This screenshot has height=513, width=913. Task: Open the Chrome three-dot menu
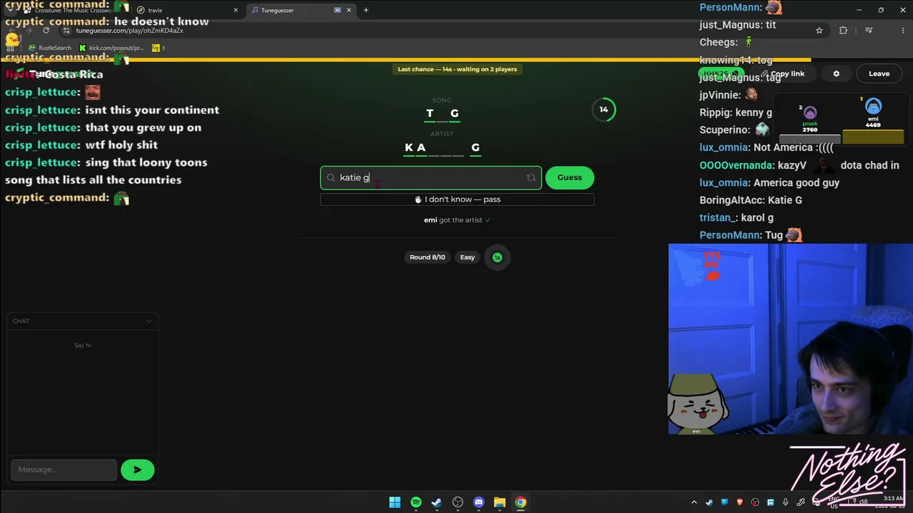(903, 31)
